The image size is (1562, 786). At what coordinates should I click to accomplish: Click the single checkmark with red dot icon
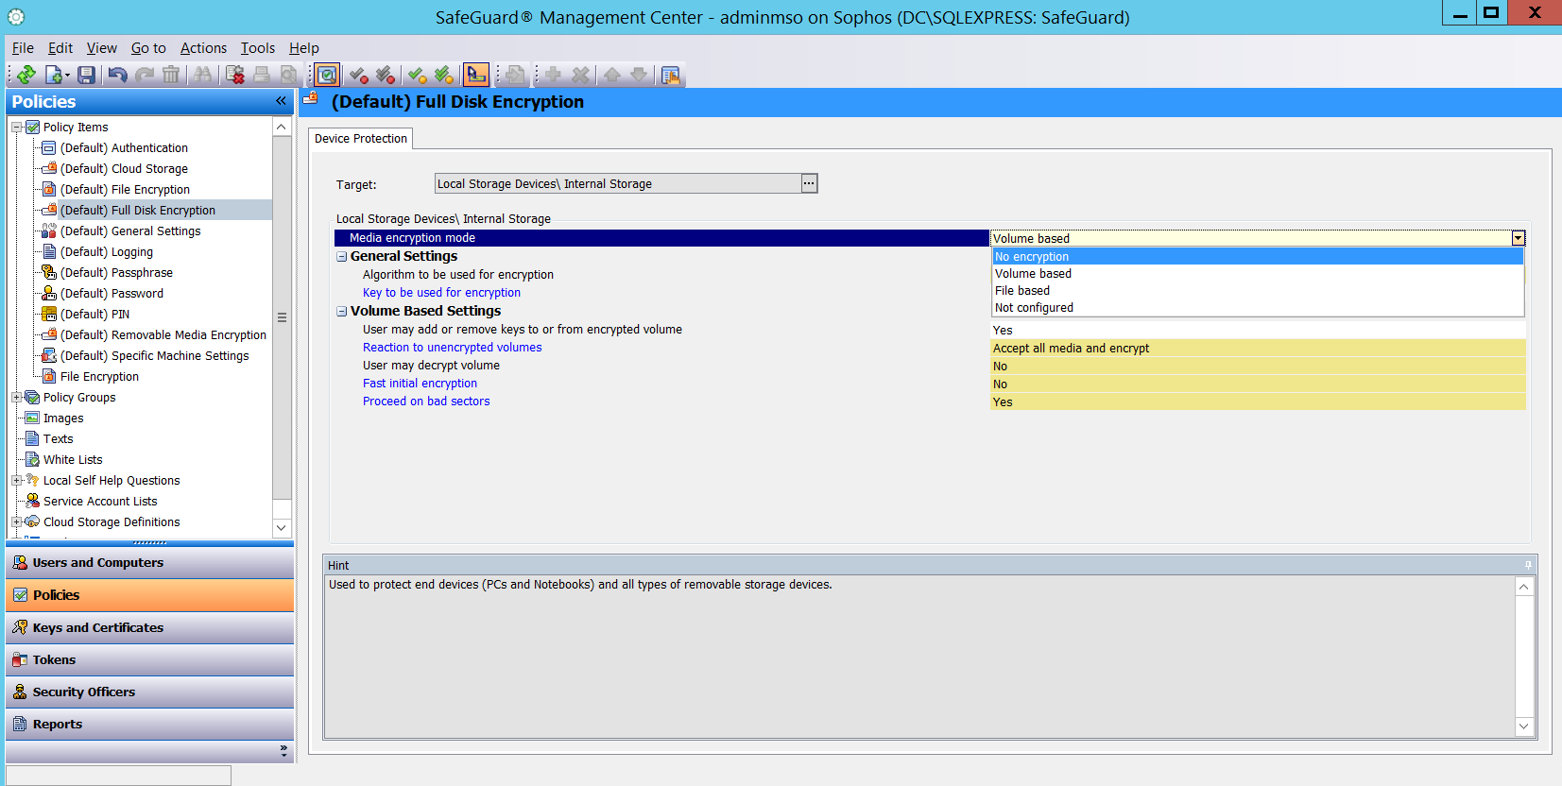[358, 75]
